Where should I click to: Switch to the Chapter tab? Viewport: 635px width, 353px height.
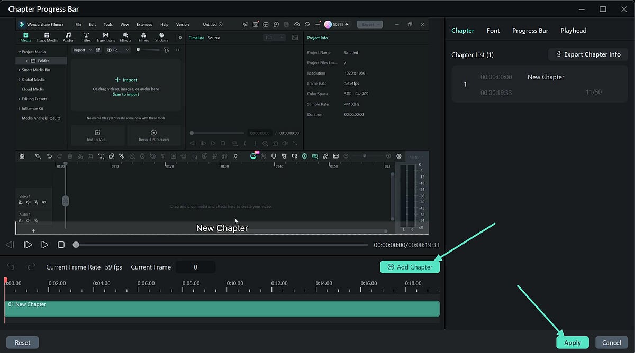point(462,31)
